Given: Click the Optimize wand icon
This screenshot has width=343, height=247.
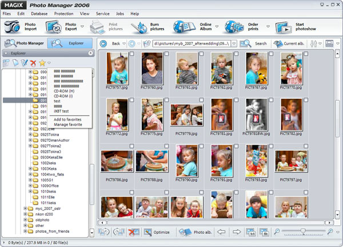Looking at the screenshot, I should click(x=148, y=232).
